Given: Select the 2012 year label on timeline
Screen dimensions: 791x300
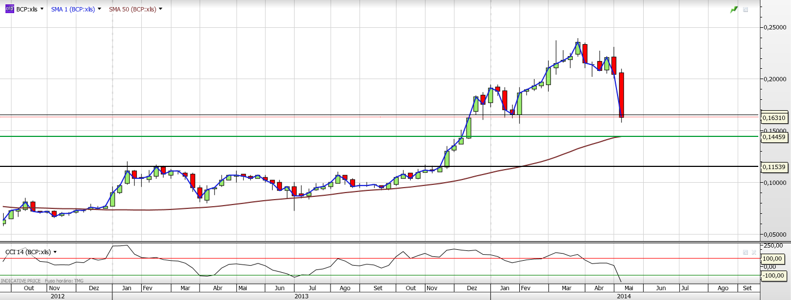Looking at the screenshot, I should pyautogui.click(x=57, y=296).
